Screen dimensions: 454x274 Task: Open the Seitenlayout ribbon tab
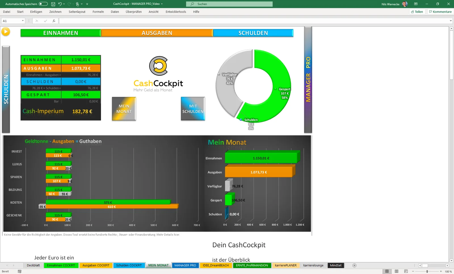tap(77, 12)
